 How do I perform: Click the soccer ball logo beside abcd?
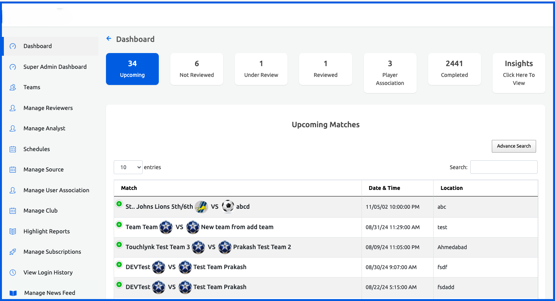228,206
